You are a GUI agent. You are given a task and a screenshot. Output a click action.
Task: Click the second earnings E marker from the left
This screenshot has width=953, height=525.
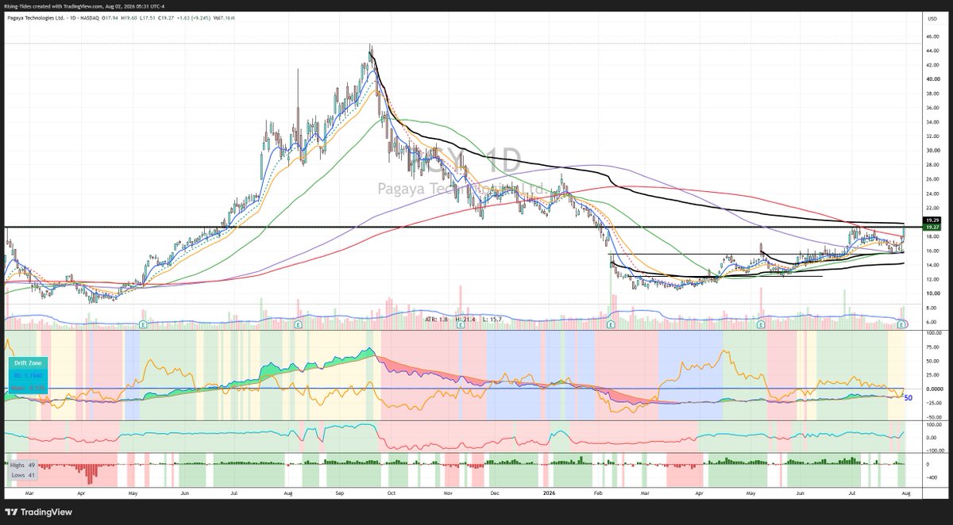point(297,324)
